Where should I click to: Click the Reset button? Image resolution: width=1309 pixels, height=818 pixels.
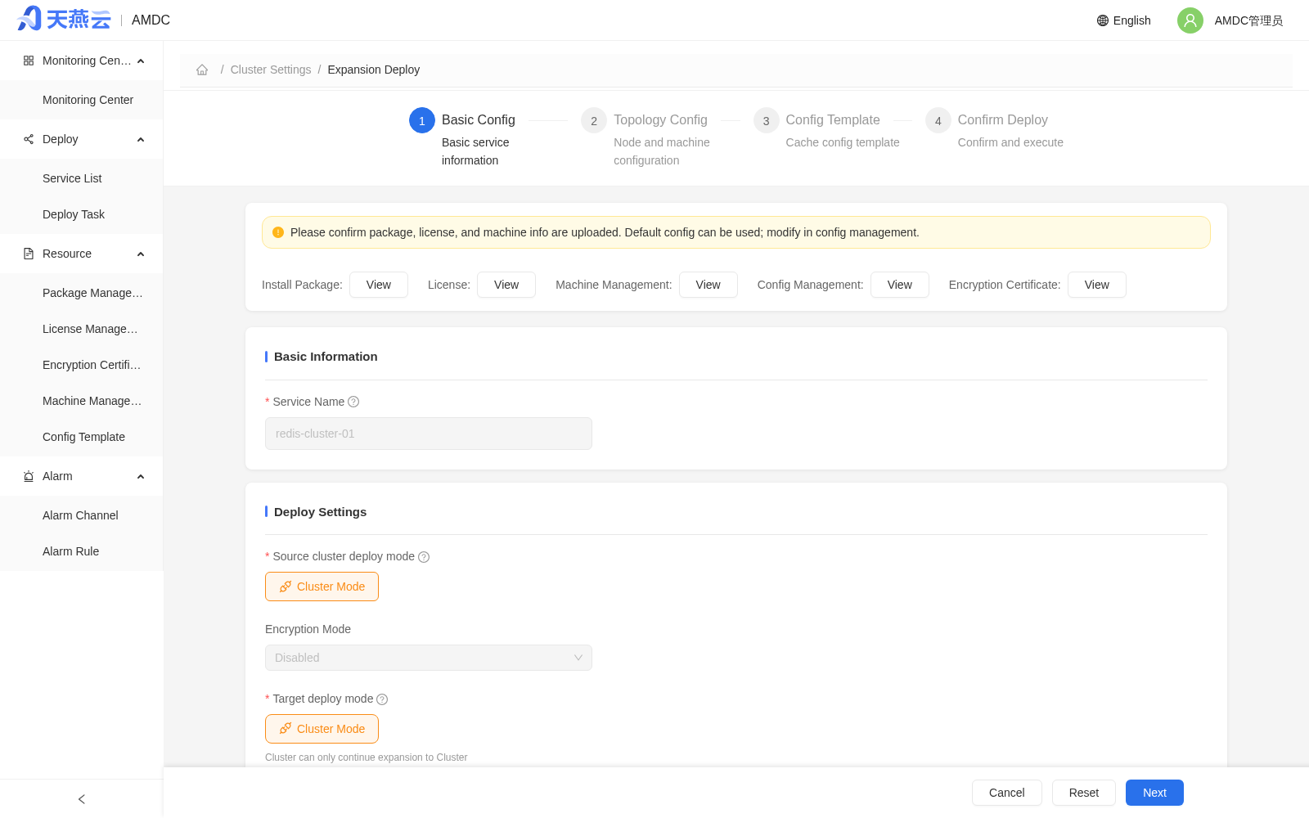click(1083, 793)
